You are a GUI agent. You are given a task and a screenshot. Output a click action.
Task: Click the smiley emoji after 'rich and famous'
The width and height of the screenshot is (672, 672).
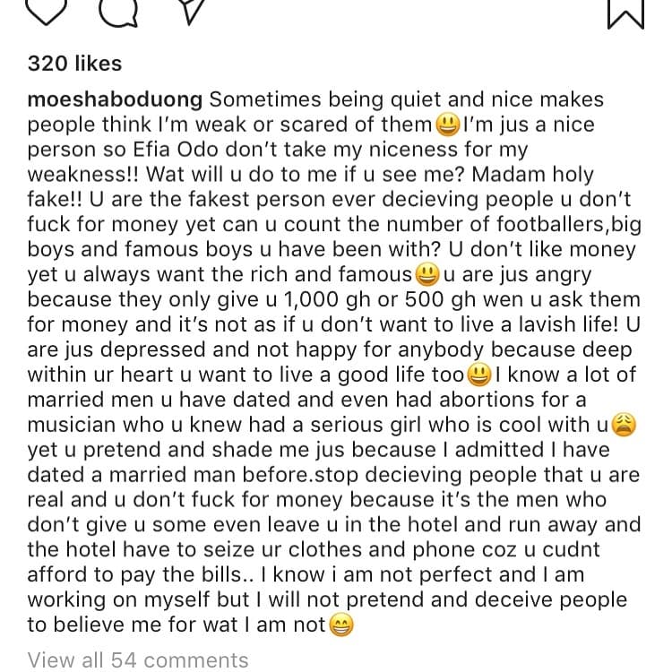tap(427, 275)
